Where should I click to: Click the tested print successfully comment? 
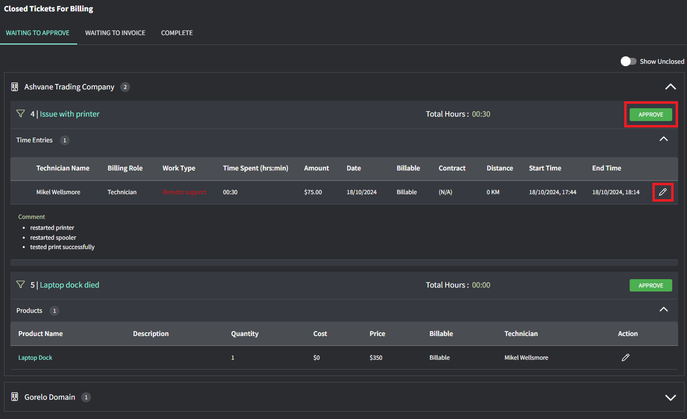[x=62, y=247]
